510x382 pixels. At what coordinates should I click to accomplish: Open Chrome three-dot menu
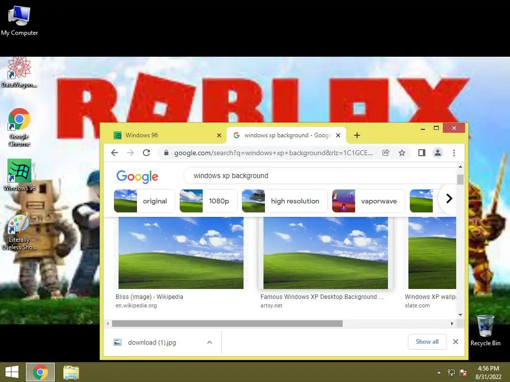[454, 153]
